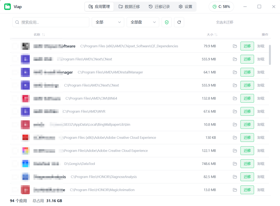Open the 迁移记录 tab
Screen dimensions: 280x206
click(159, 7)
